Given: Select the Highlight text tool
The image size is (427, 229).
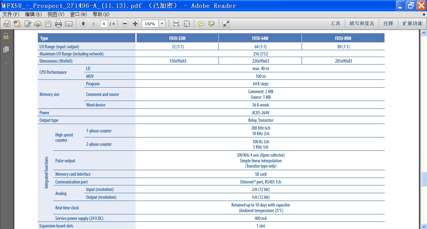Looking at the screenshot, I should pos(212,24).
